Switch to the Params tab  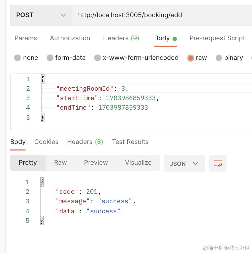(26, 38)
